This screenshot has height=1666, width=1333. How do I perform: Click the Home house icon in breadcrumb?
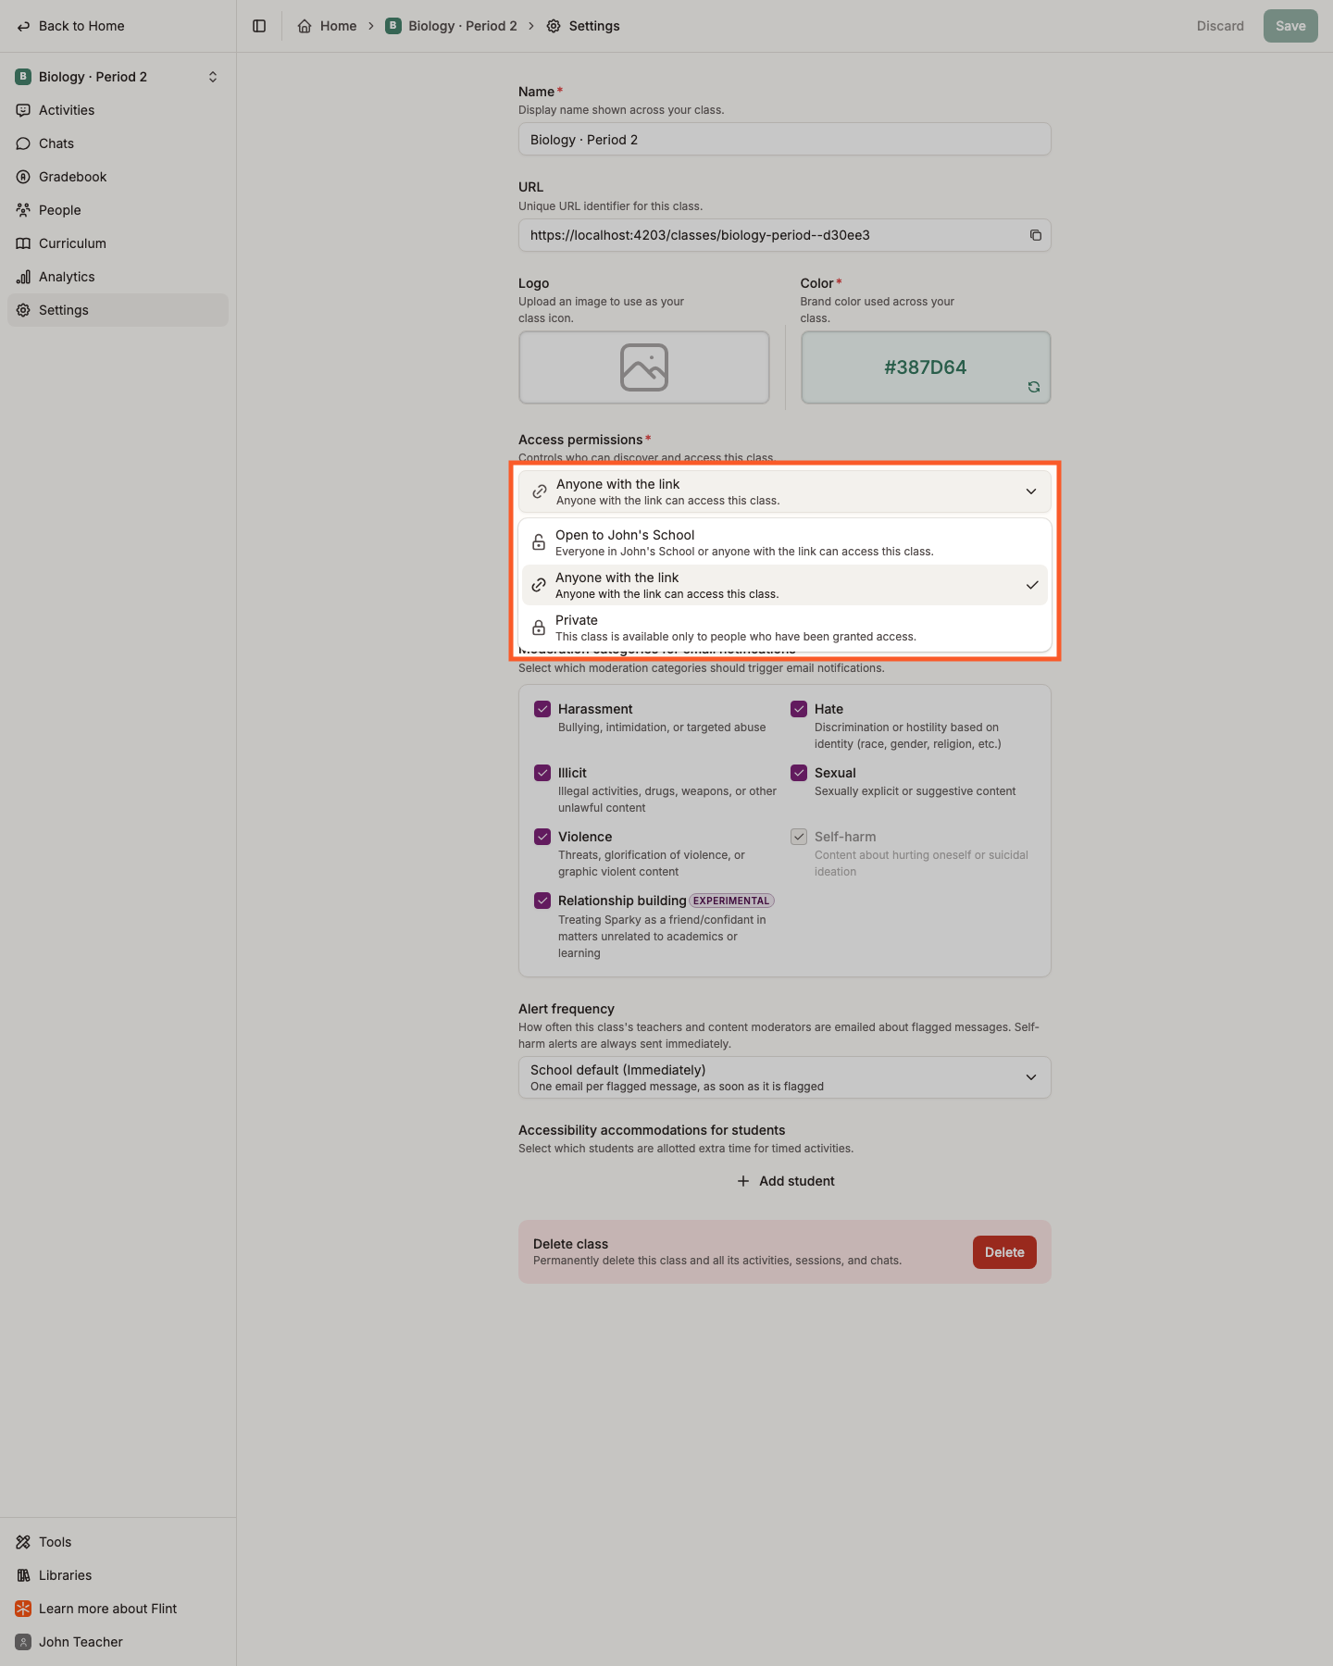click(x=305, y=26)
